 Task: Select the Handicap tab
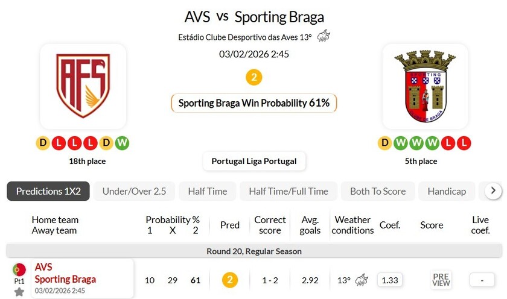point(447,191)
